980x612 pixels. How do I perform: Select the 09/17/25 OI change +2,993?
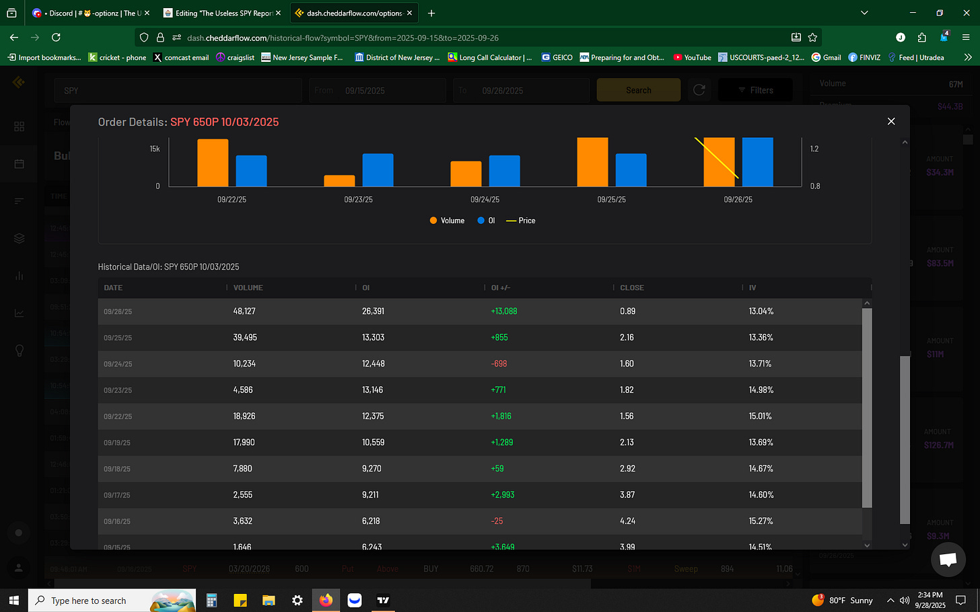[503, 495]
